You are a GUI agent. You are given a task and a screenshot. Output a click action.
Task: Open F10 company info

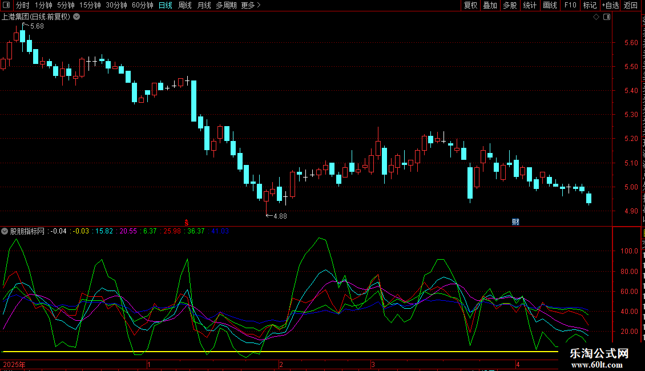click(570, 5)
